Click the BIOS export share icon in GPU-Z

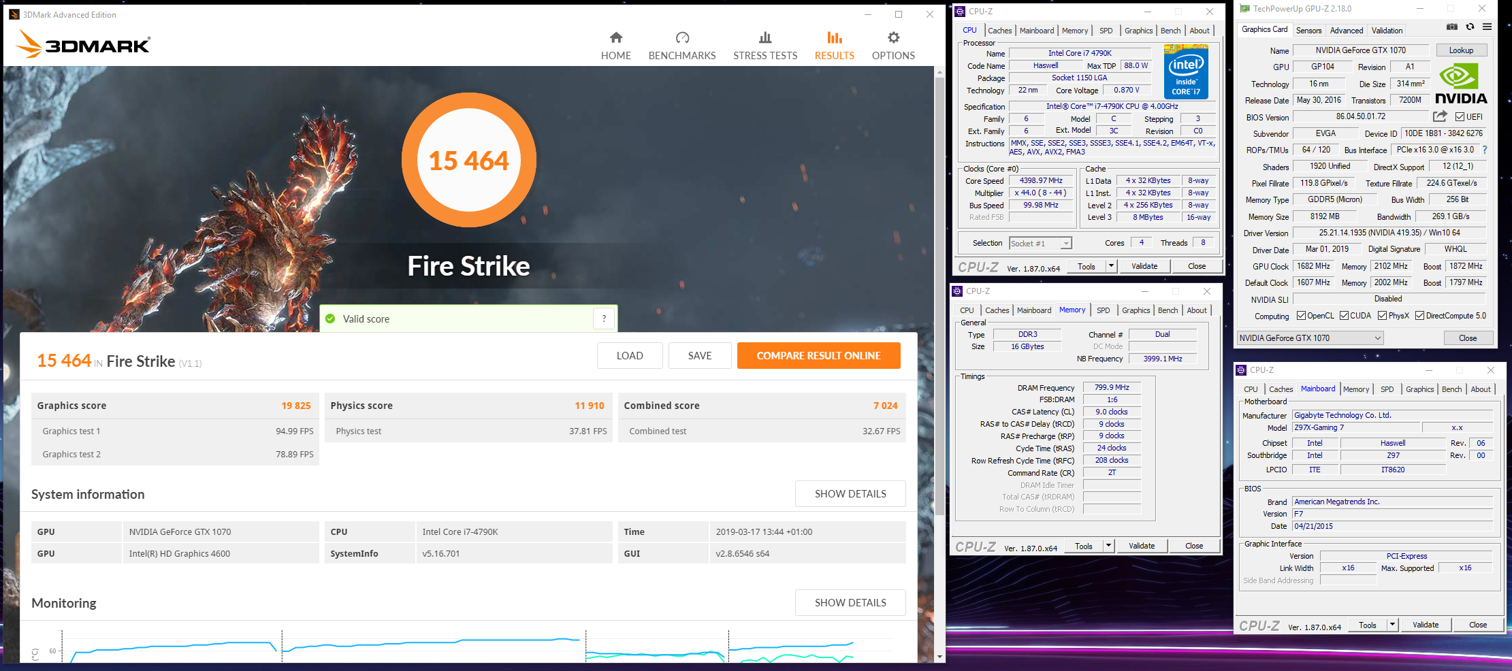click(x=1440, y=116)
